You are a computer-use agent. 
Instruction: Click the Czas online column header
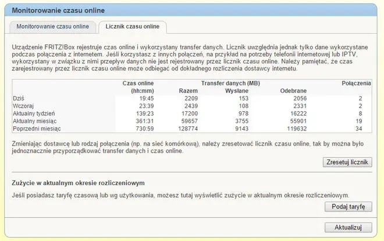click(138, 83)
